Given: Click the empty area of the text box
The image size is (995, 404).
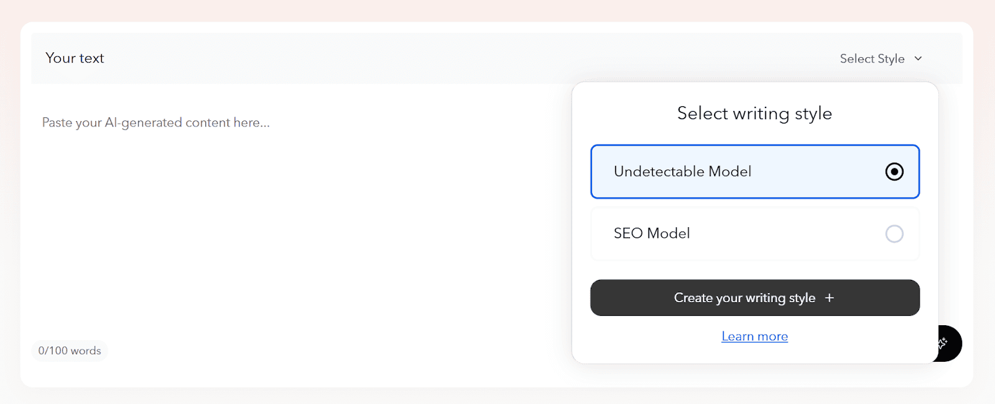Looking at the screenshot, I should point(298,236).
